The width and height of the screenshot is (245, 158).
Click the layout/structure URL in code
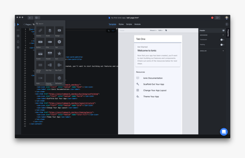pyautogui.click(x=72, y=103)
